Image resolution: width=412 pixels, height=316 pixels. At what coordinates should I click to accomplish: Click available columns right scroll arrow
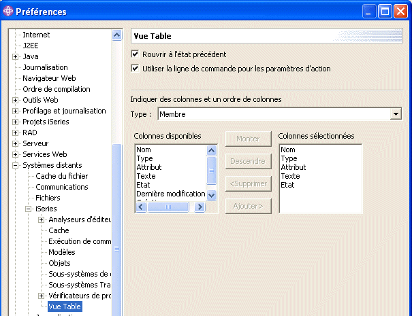200,207
